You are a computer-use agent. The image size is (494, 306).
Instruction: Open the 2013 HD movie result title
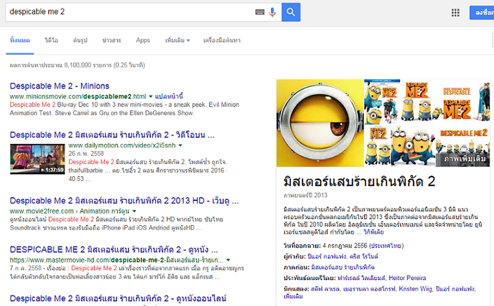(x=124, y=201)
